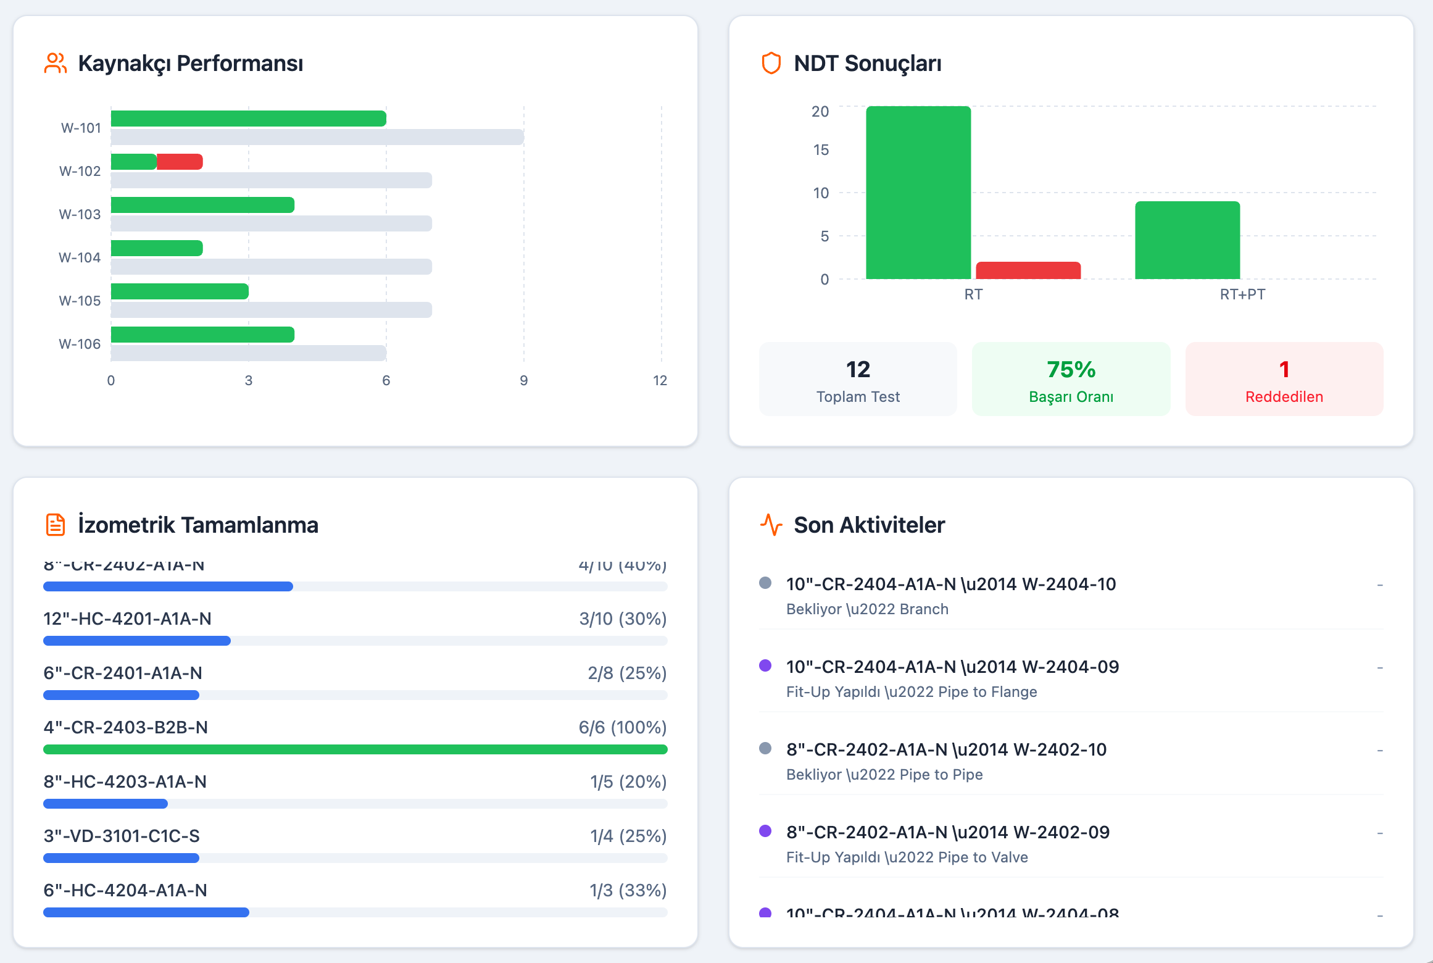
Task: Click the red RT rejected bar
Action: [1028, 270]
